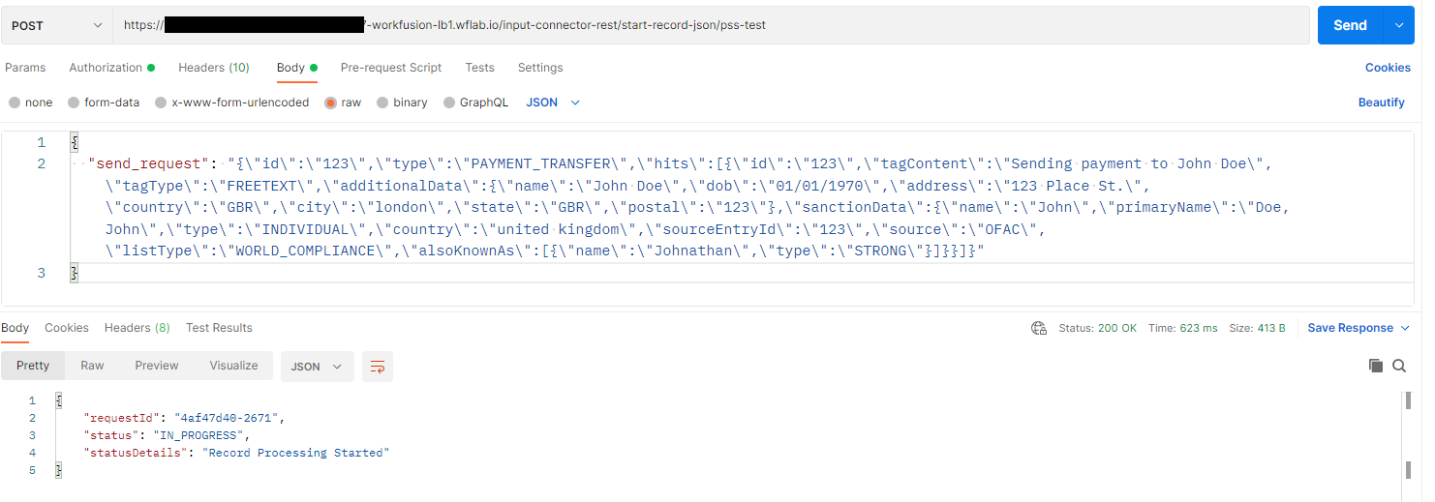Open the POST method dropdown
The width and height of the screenshot is (1435, 502).
[x=57, y=25]
